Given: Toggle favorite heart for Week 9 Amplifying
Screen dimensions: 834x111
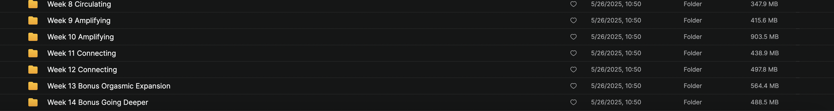Looking at the screenshot, I should click(x=573, y=21).
